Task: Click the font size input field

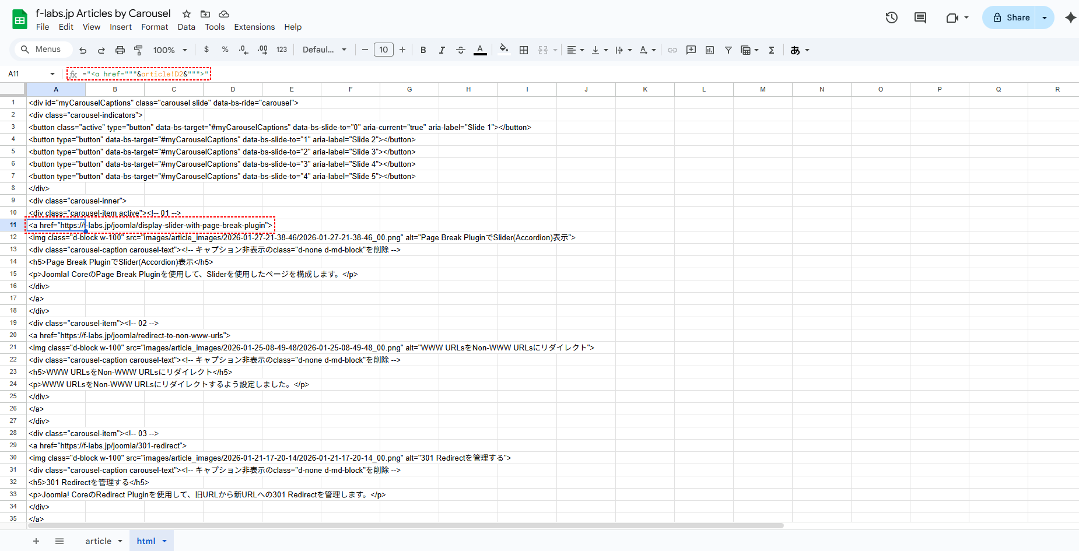Action: (383, 50)
